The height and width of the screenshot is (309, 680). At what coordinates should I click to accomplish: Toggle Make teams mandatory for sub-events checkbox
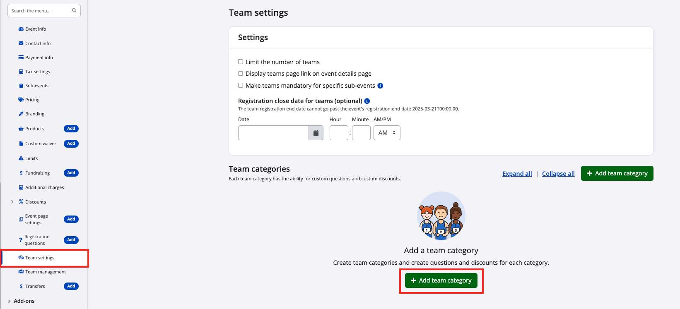[x=241, y=85]
